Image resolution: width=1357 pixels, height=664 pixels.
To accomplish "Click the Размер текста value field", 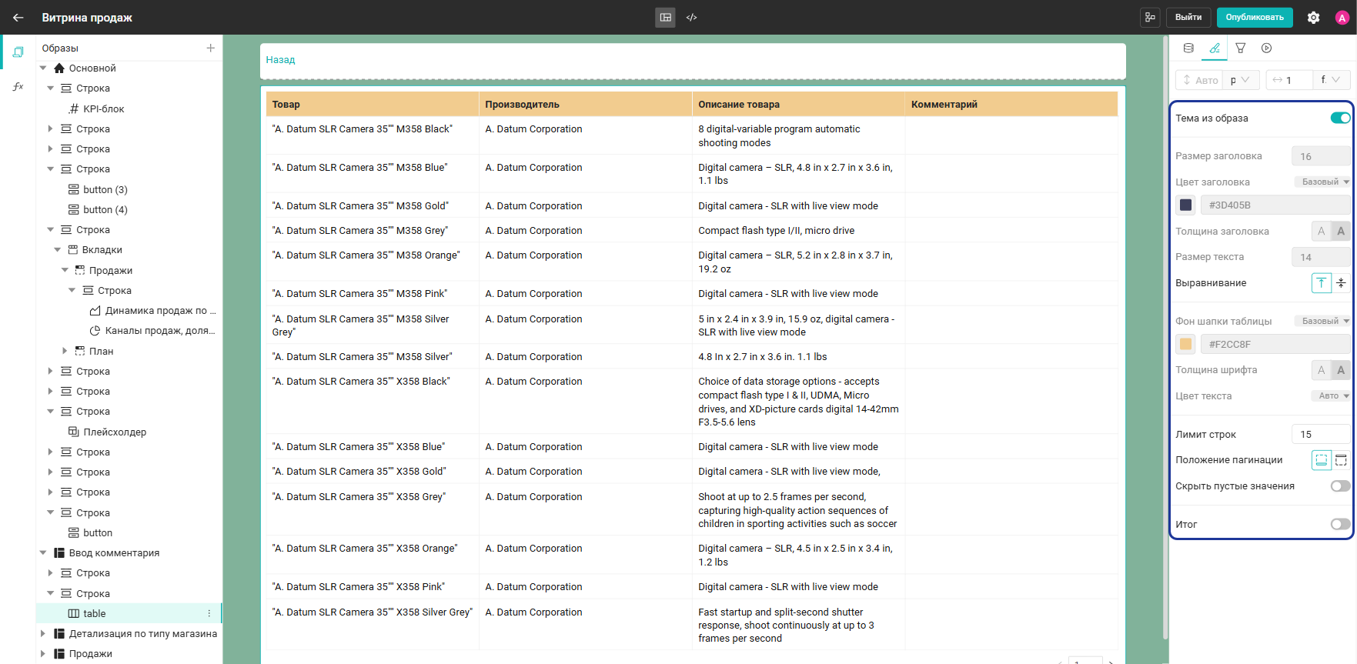I will (1321, 257).
